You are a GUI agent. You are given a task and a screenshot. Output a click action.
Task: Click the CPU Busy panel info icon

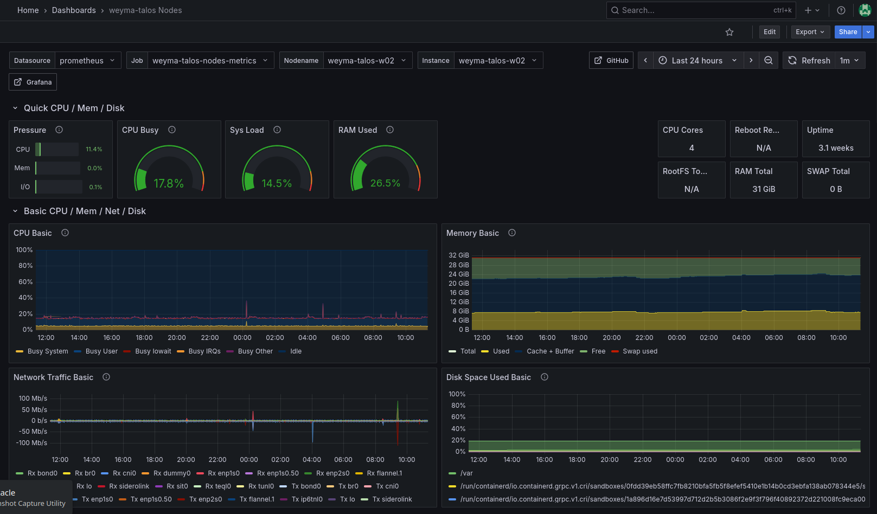tap(171, 130)
